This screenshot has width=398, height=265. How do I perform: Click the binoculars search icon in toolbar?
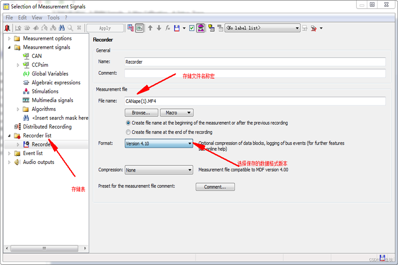[62, 28]
